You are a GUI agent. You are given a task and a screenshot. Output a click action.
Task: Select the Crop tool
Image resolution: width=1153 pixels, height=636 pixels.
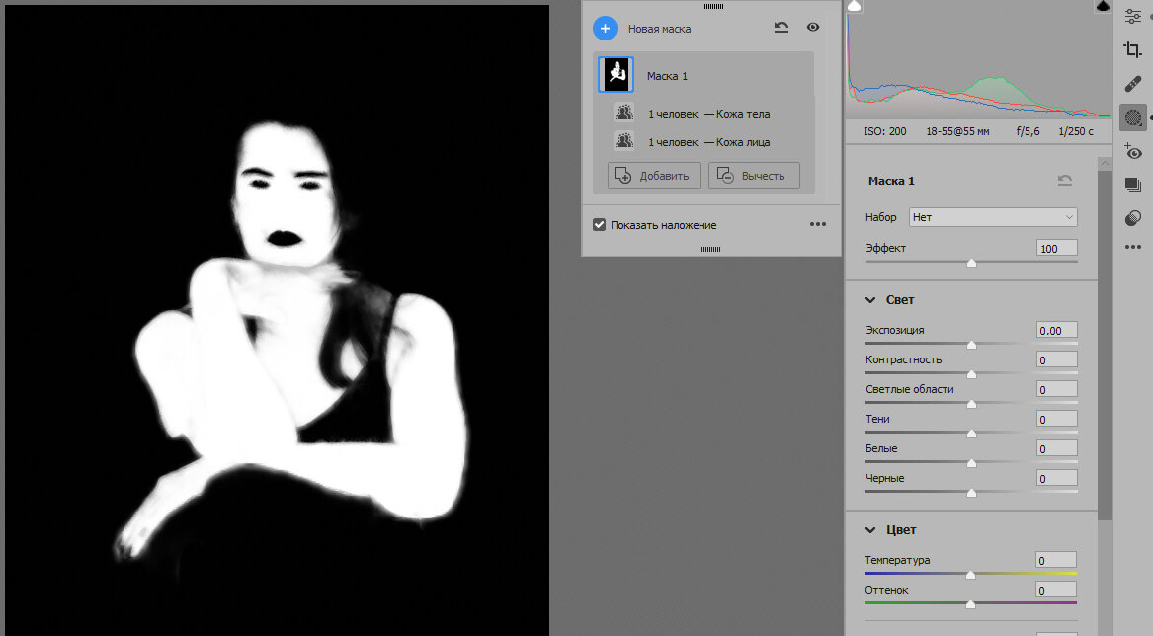coord(1133,50)
